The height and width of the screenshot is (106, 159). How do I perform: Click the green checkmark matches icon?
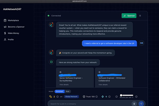tap(51, 62)
